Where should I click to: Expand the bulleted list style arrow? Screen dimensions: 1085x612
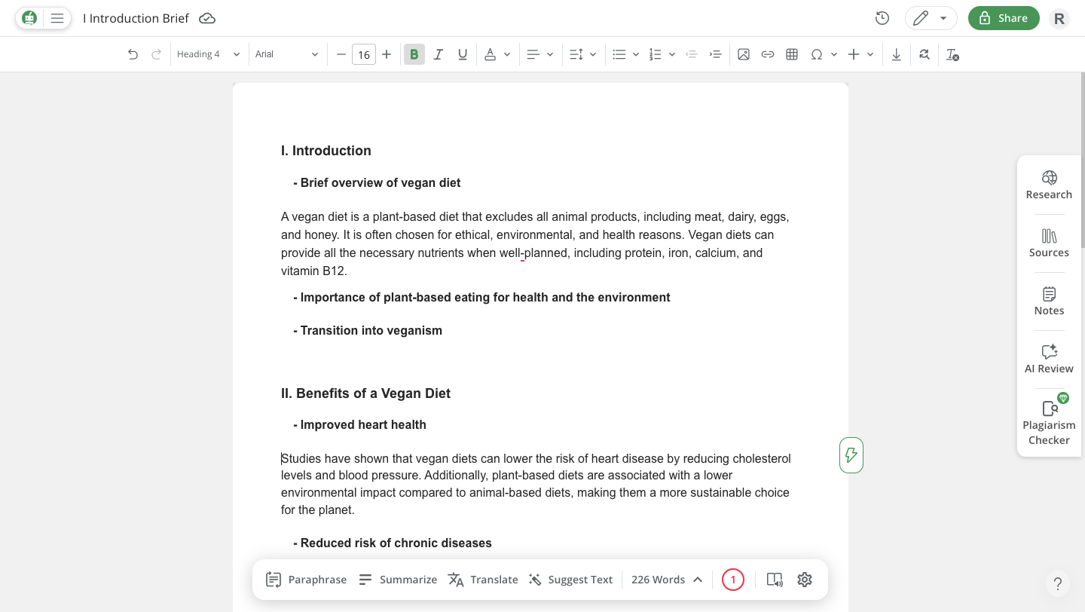636,54
